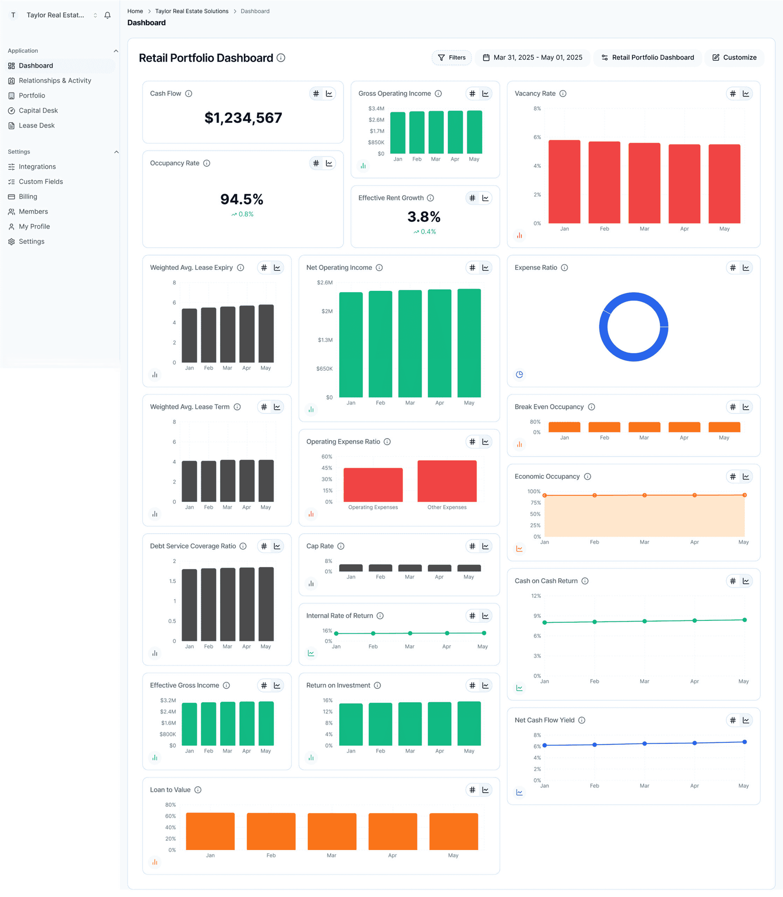Click the info icon beside Cash Flow

[x=188, y=94]
